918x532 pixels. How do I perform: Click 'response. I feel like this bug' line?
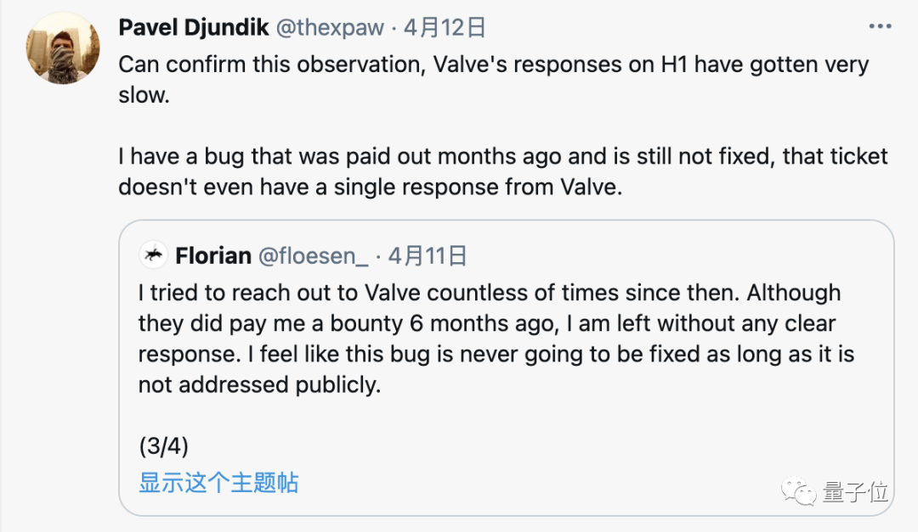pyautogui.click(x=496, y=354)
